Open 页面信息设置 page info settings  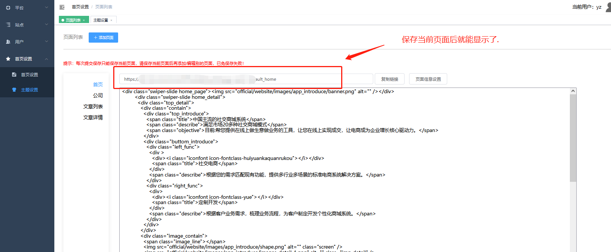pyautogui.click(x=428, y=79)
